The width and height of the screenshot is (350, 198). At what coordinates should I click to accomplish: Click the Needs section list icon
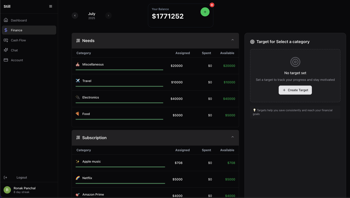coord(78,41)
